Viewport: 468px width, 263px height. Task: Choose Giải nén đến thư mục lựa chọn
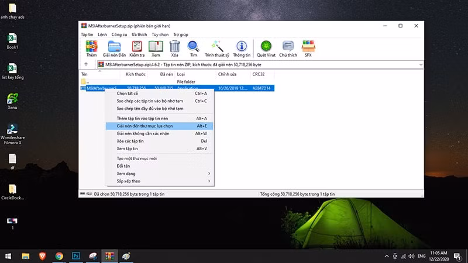[159, 126]
